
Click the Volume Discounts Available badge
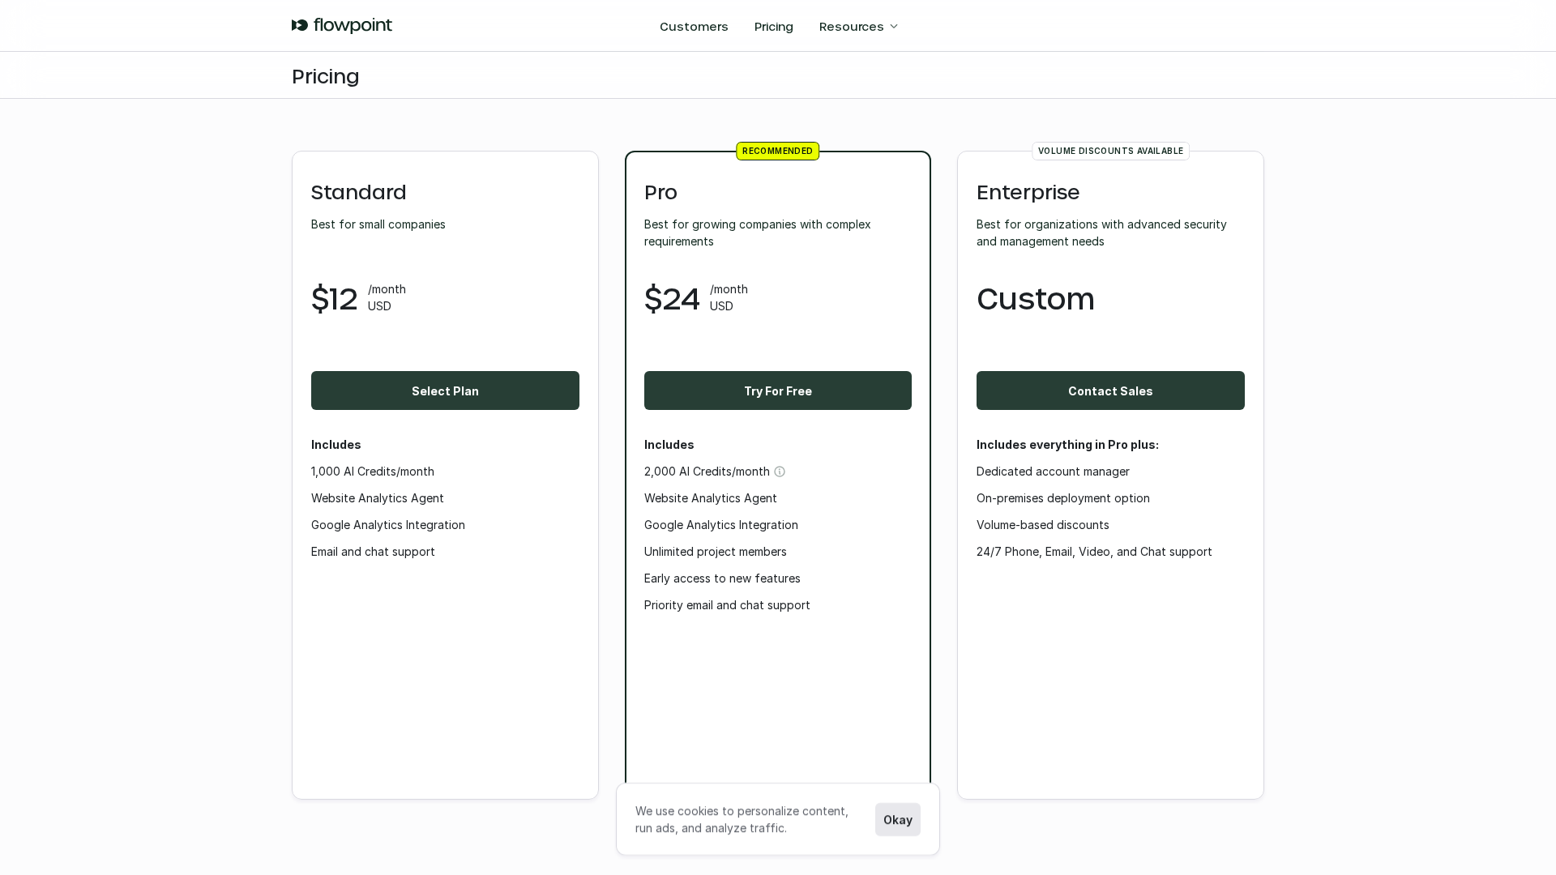point(1110,152)
